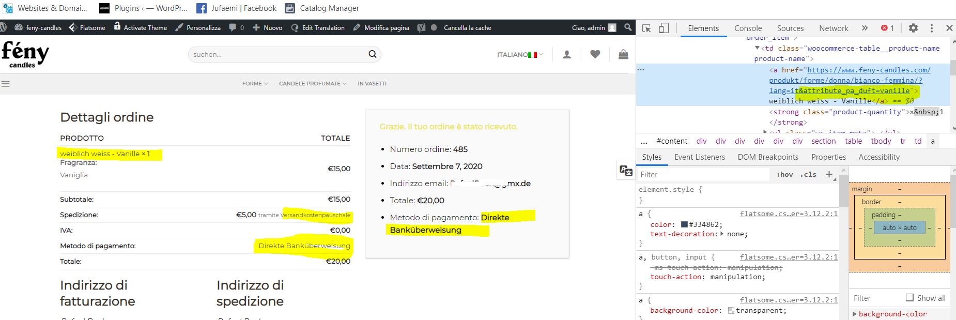Open the DOM Breakpoints sub-tab
The height and width of the screenshot is (320, 956).
coord(768,157)
